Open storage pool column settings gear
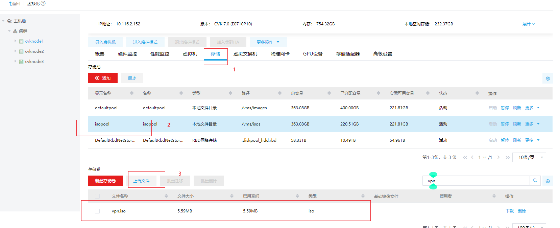The image size is (560, 228). pos(547,78)
